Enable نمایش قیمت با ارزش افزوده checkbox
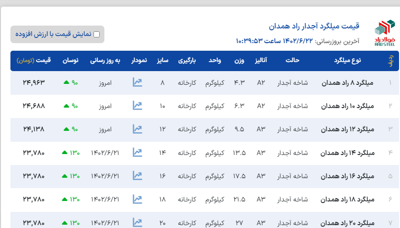 97,34
